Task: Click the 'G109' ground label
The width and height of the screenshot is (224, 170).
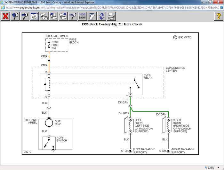Action: 163,151
